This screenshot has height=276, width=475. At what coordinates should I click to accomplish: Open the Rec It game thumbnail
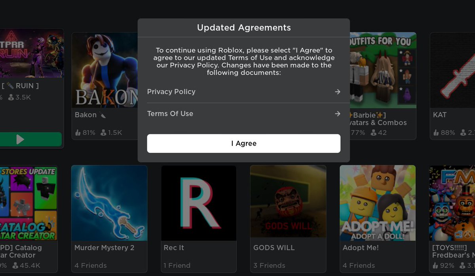[x=199, y=203]
